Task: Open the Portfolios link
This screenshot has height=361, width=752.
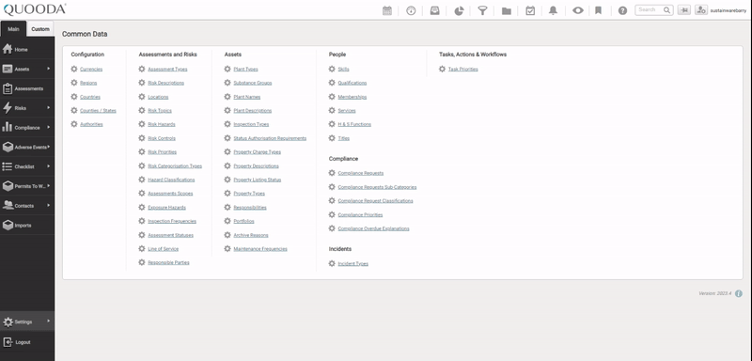Action: [x=243, y=222]
